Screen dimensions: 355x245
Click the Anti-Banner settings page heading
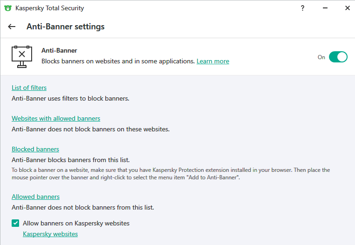point(66,27)
